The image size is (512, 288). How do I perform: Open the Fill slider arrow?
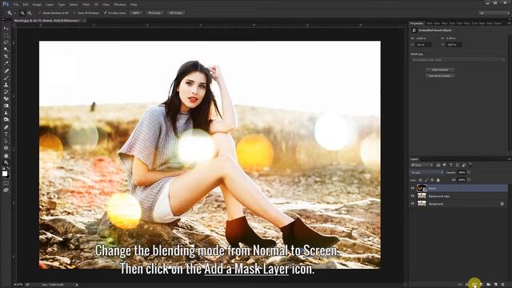[469, 180]
